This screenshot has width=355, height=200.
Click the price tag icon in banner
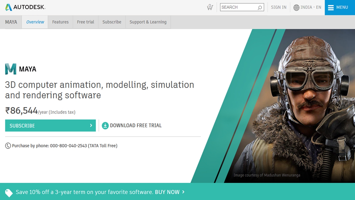(x=9, y=192)
